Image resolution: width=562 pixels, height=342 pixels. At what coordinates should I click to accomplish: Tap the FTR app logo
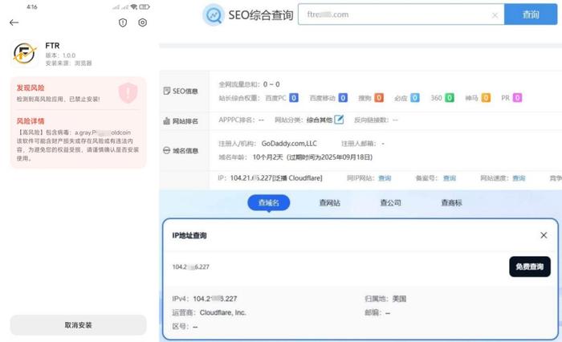[26, 54]
